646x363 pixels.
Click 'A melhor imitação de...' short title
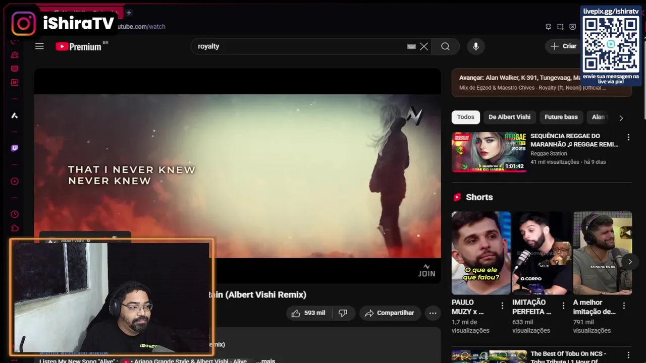[x=595, y=307]
